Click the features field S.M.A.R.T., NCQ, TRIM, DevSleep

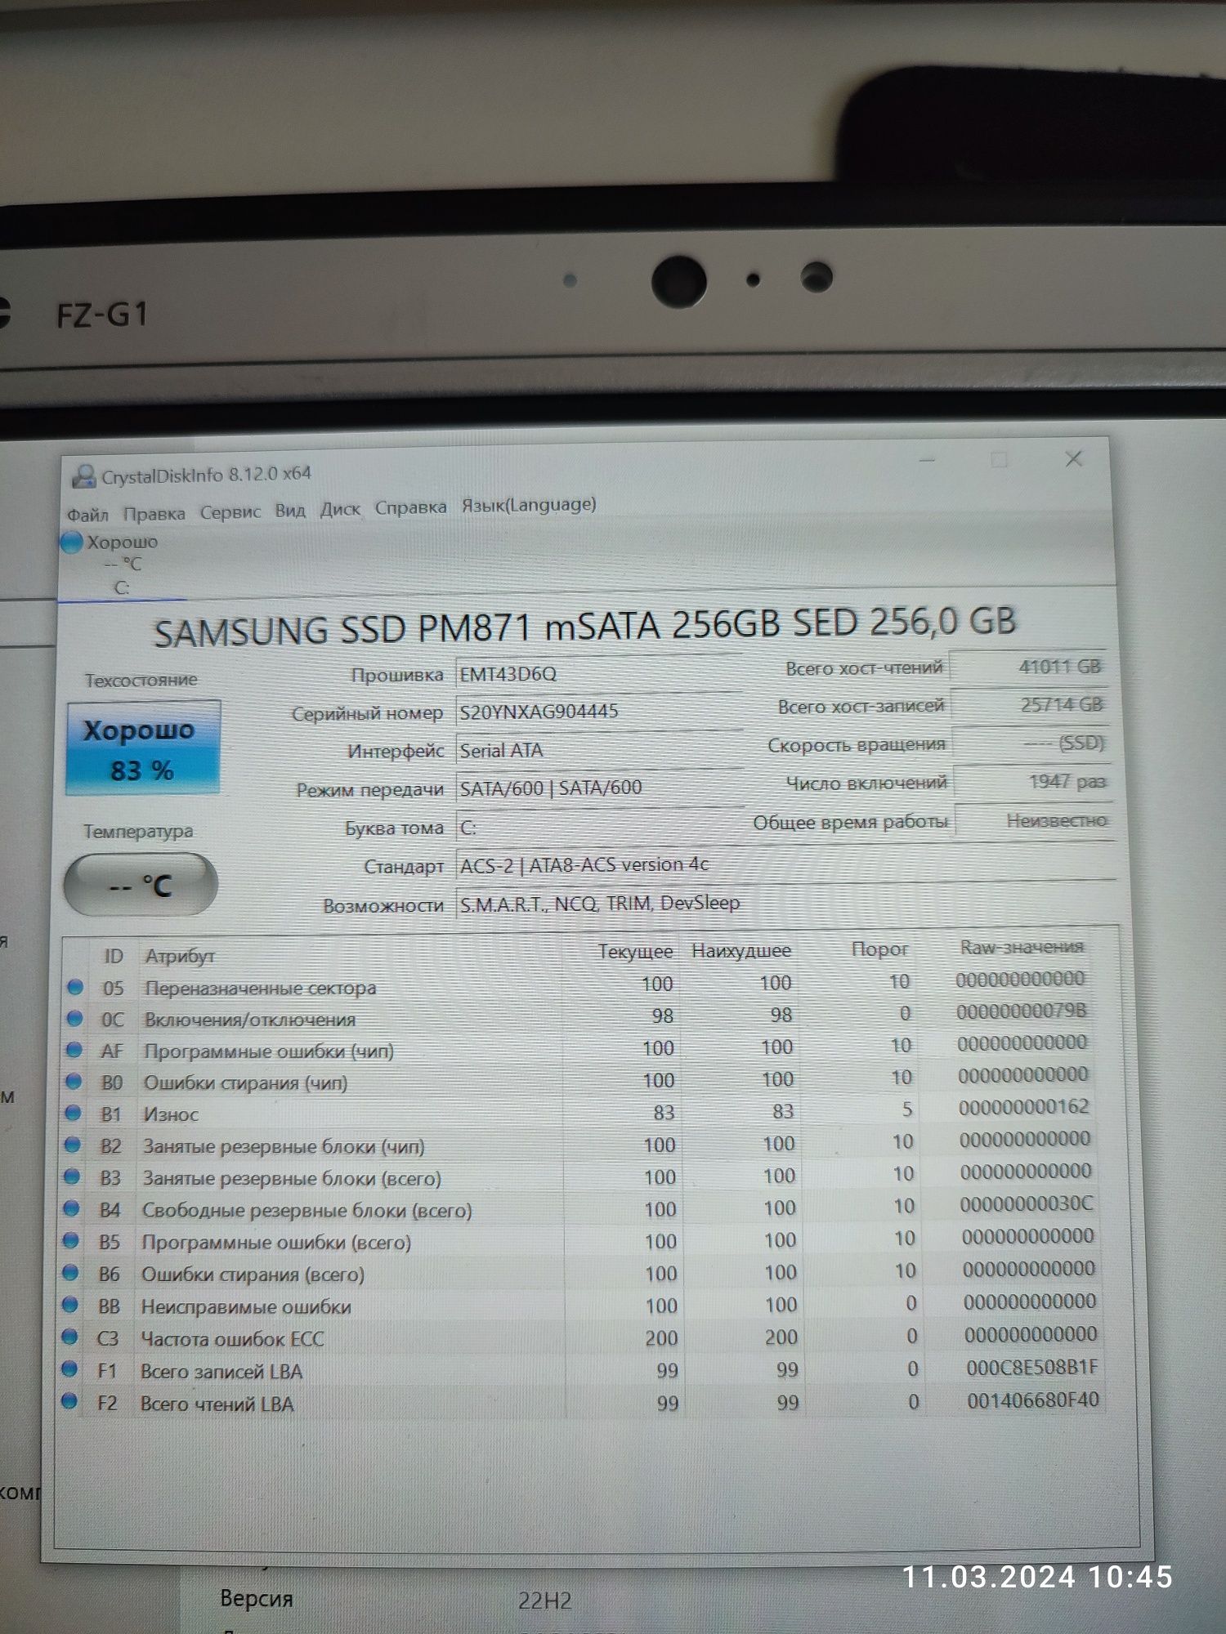point(785,903)
